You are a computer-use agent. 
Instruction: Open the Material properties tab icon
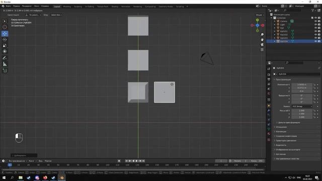pos(269,134)
